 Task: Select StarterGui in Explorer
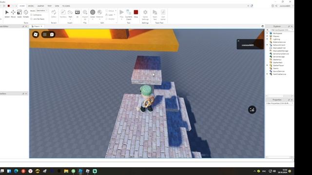[x=277, y=59]
